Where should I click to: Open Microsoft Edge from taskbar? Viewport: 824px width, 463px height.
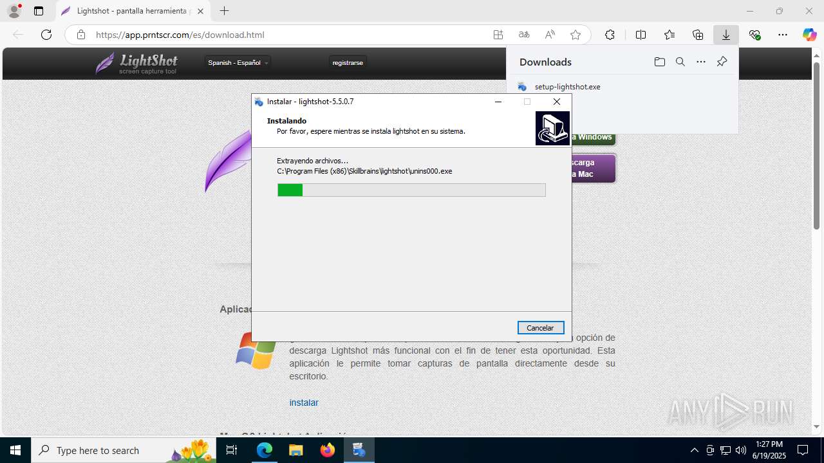[x=265, y=450]
